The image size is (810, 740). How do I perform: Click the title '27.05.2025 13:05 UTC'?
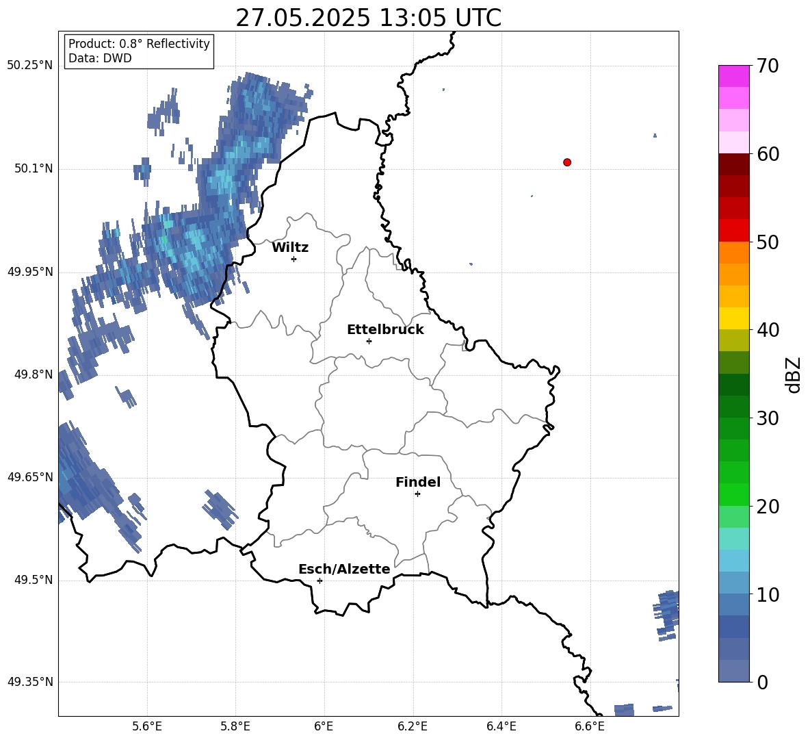coord(368,18)
